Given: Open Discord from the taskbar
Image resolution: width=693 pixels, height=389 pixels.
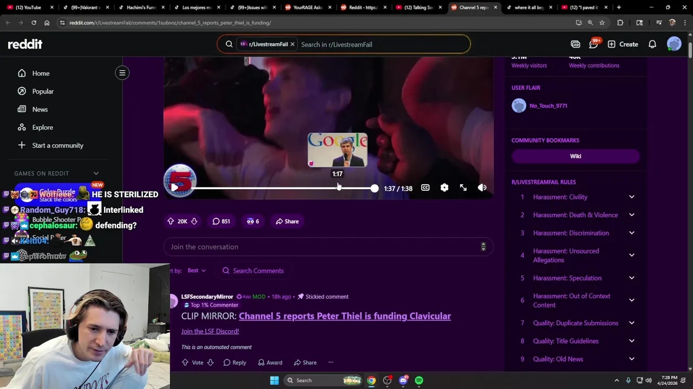Looking at the screenshot, I should (403, 380).
